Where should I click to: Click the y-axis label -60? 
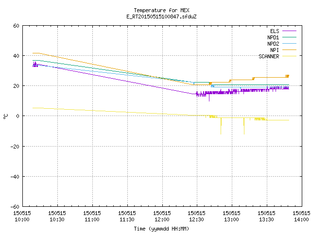[15, 207]
